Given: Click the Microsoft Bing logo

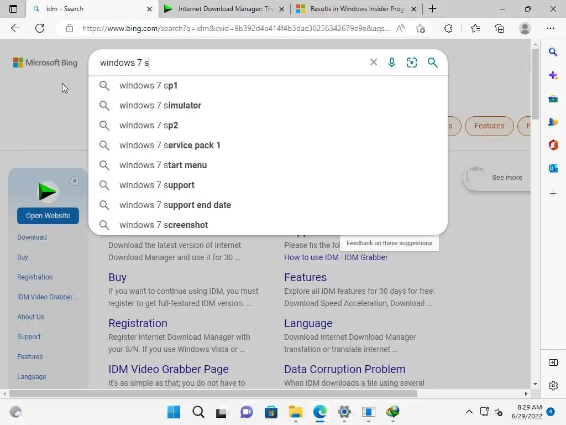Looking at the screenshot, I should 45,63.
